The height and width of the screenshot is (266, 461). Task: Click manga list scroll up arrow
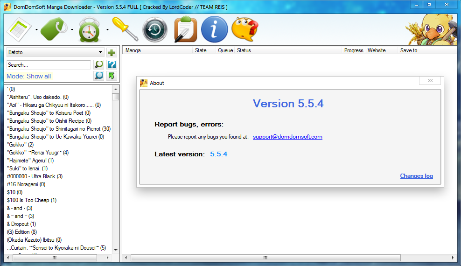[116, 89]
